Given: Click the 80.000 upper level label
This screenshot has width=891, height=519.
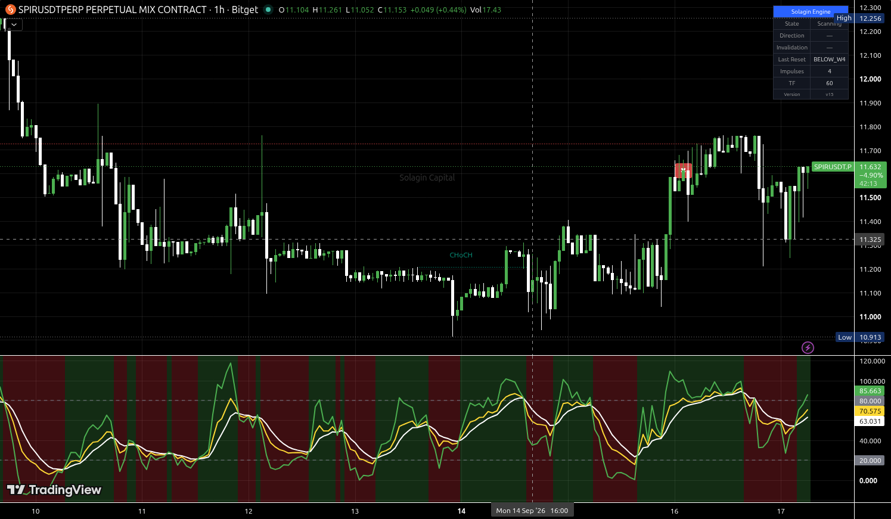Looking at the screenshot, I should tap(870, 401).
